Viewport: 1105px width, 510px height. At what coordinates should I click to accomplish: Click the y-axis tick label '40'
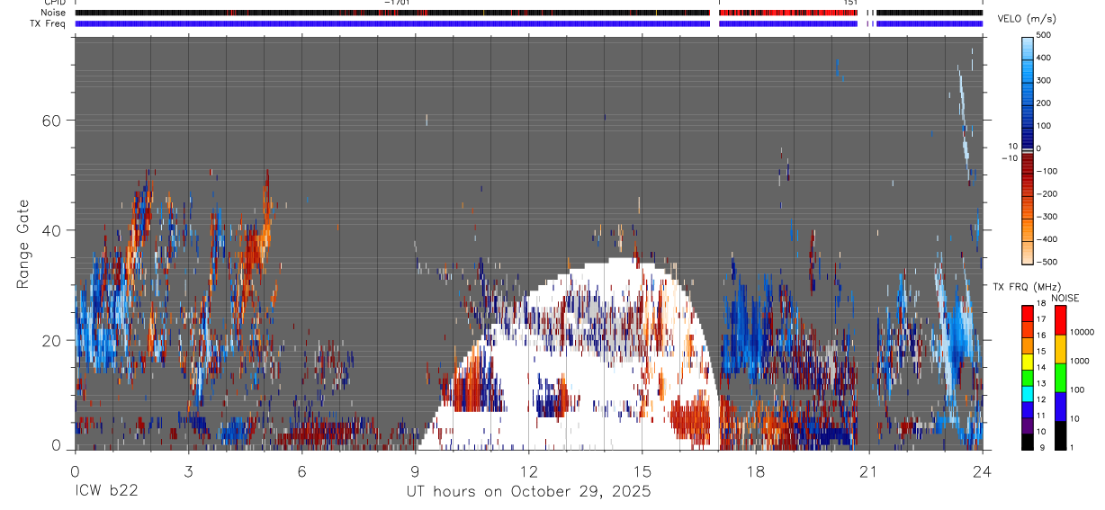(x=53, y=230)
